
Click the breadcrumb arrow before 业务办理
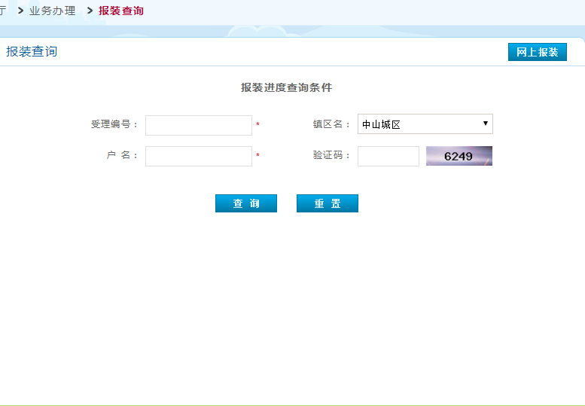(20, 11)
